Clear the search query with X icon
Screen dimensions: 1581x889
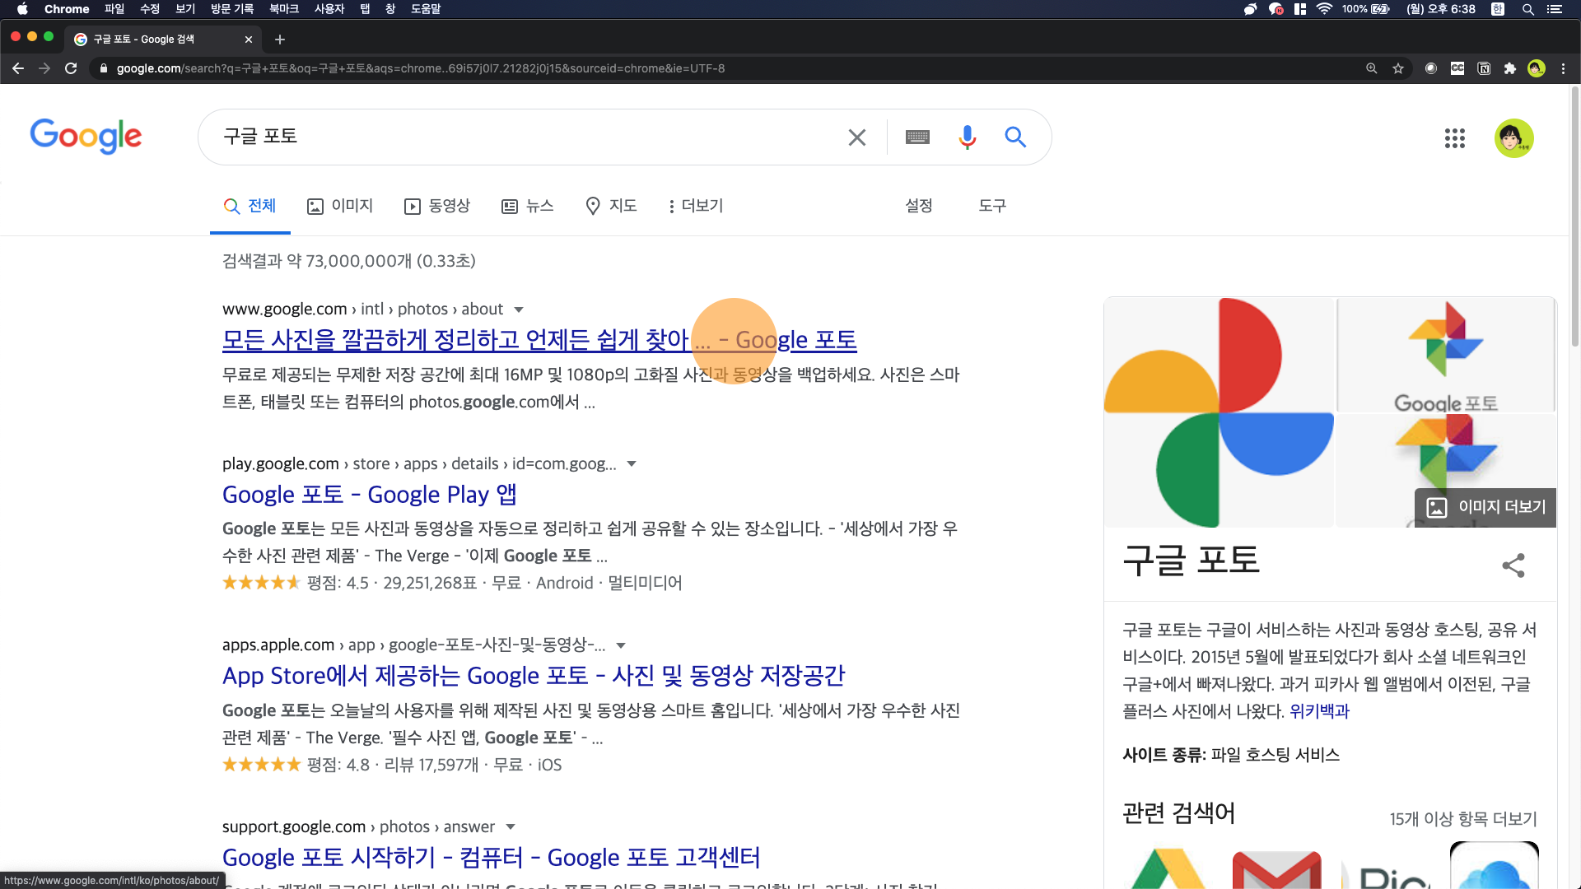pyautogui.click(x=856, y=137)
